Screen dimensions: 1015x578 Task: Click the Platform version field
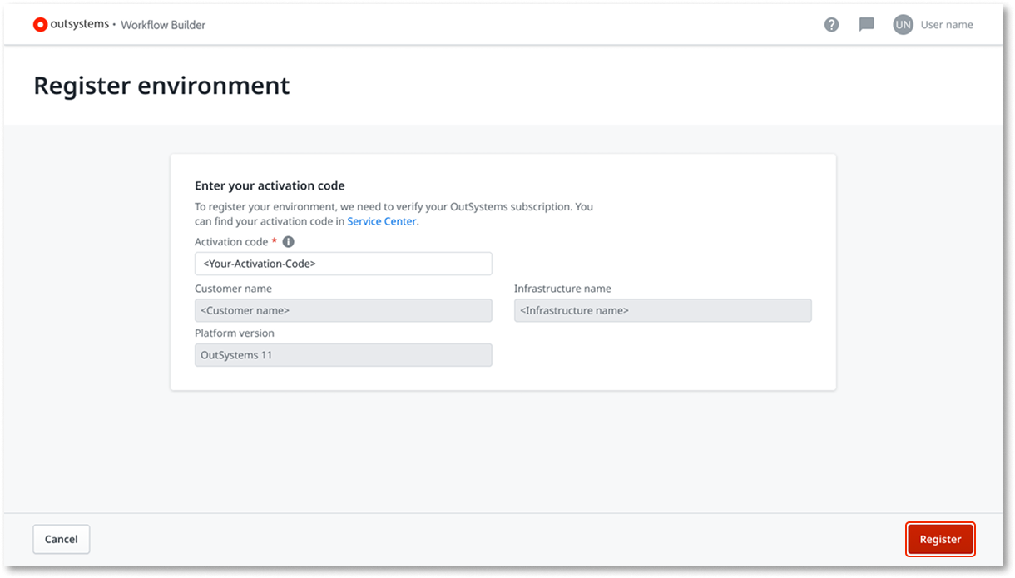click(343, 355)
